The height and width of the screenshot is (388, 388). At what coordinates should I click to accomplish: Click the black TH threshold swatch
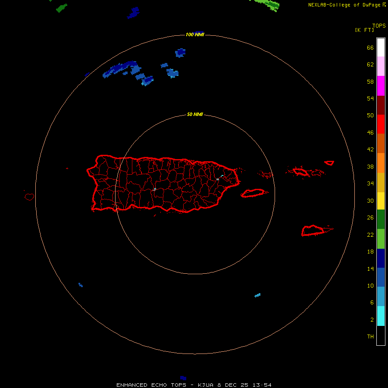click(381, 335)
